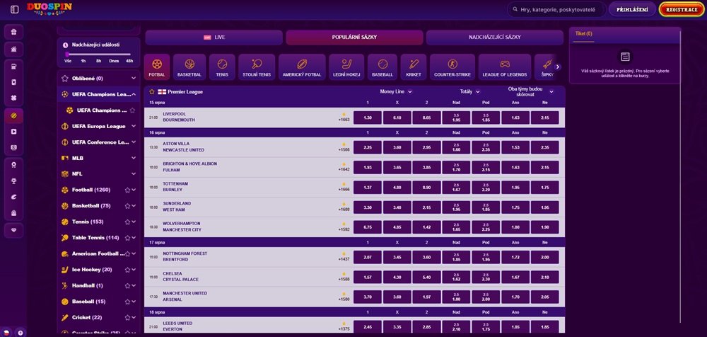The height and width of the screenshot is (337, 707).
Task: Click the Nadcházející události time slider
Action: pos(98,54)
